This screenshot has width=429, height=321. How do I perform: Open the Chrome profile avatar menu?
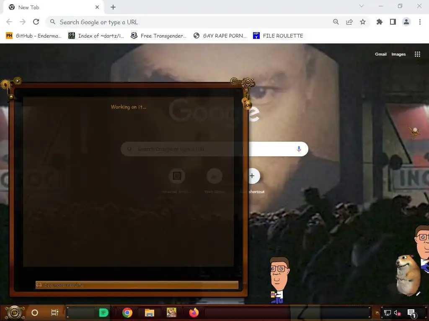(406, 22)
